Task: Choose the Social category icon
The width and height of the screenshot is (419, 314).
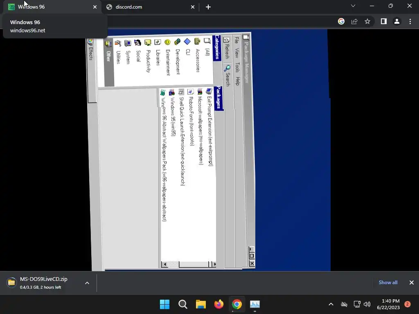Action: (137, 43)
